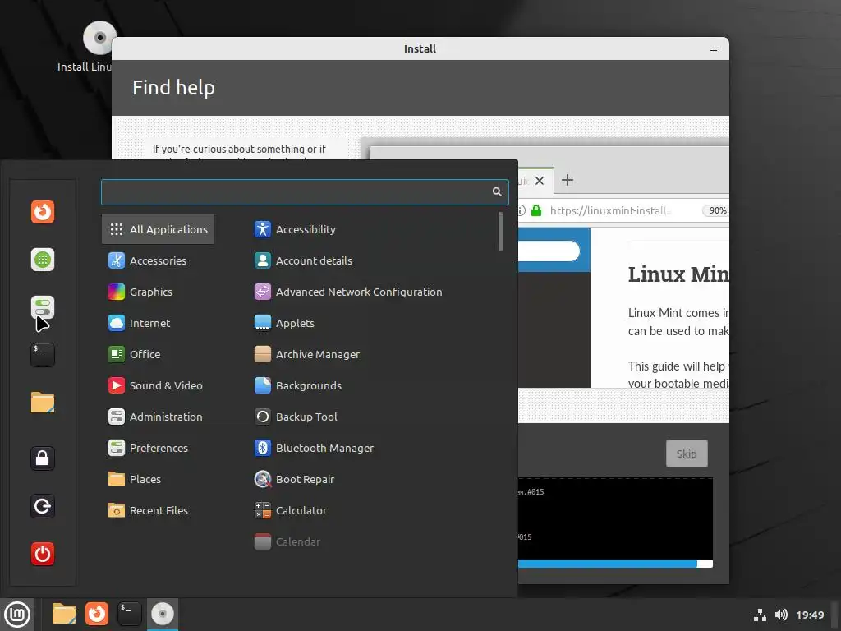This screenshot has width=841, height=631.
Task: Click the magnifier icon in menu search box
Action: (x=497, y=191)
